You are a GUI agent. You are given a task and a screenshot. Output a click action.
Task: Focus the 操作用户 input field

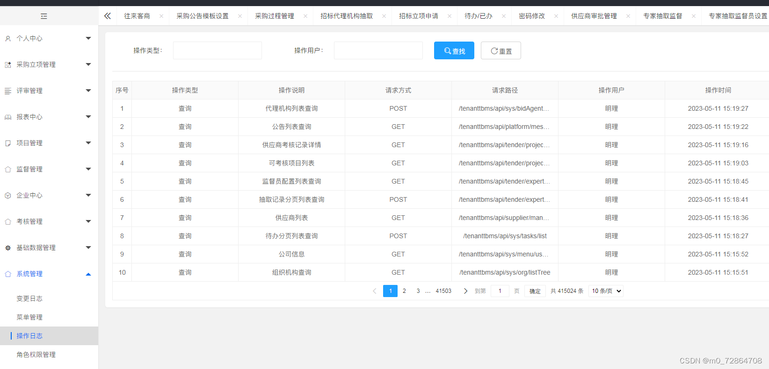point(378,50)
